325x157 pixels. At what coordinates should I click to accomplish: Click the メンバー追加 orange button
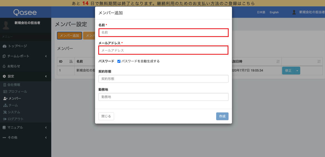(x=70, y=36)
